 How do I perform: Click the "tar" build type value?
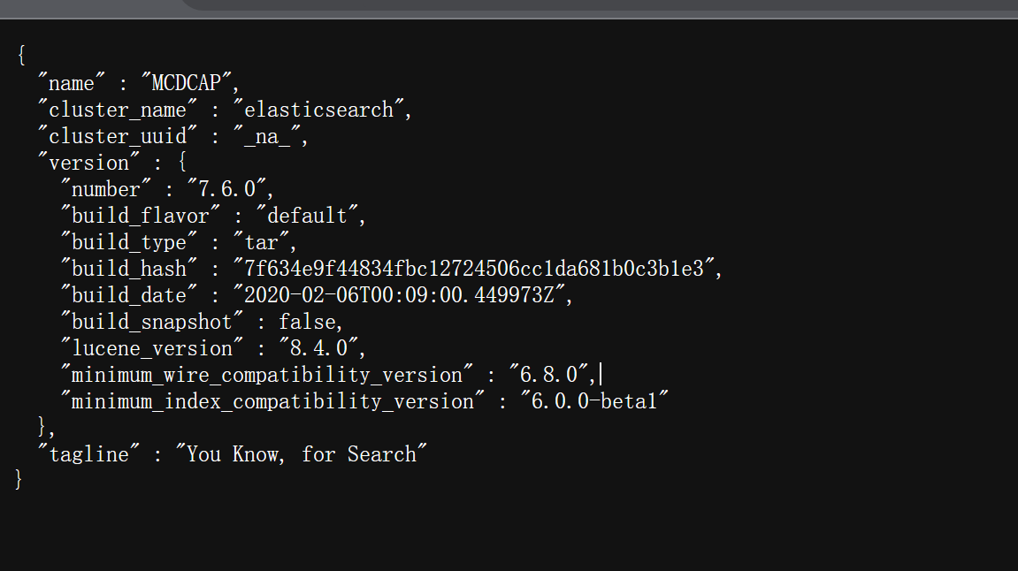pyautogui.click(x=263, y=242)
